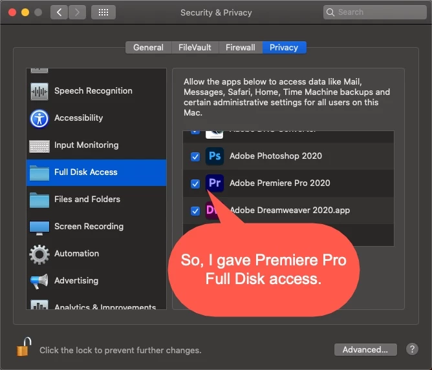The width and height of the screenshot is (432, 370).
Task: Click the Premiere Pro Pr app icon
Action: 215,183
